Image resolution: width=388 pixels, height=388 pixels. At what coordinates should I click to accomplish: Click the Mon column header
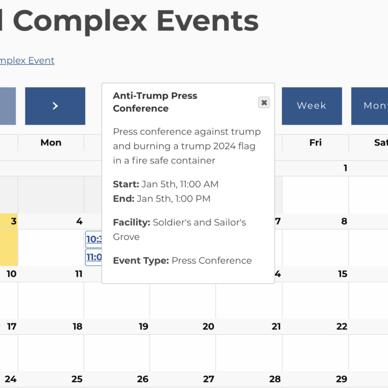pyautogui.click(x=51, y=143)
